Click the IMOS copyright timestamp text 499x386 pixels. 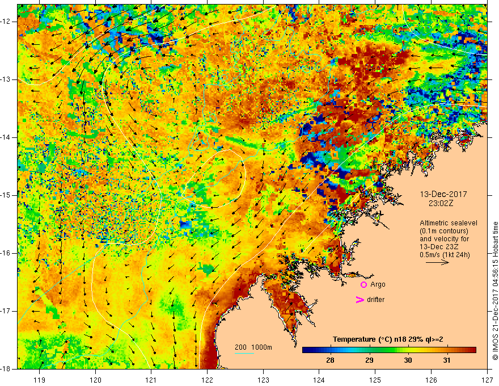point(495,290)
